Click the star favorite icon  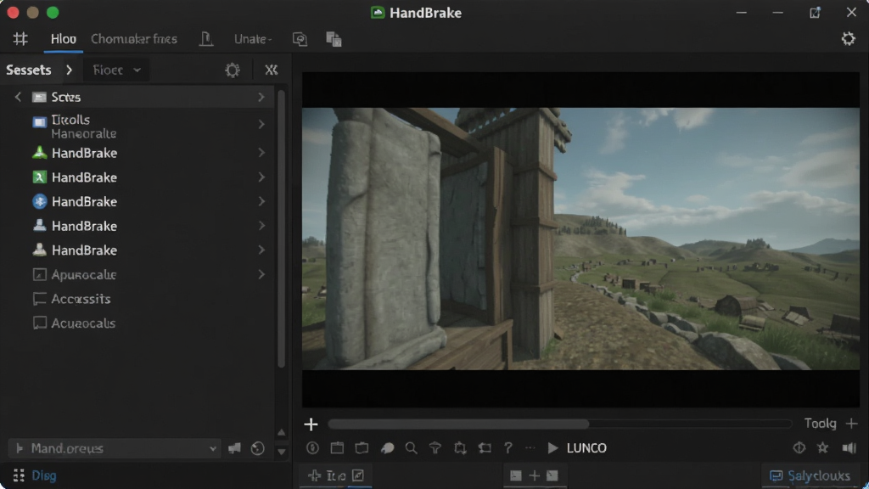(823, 448)
